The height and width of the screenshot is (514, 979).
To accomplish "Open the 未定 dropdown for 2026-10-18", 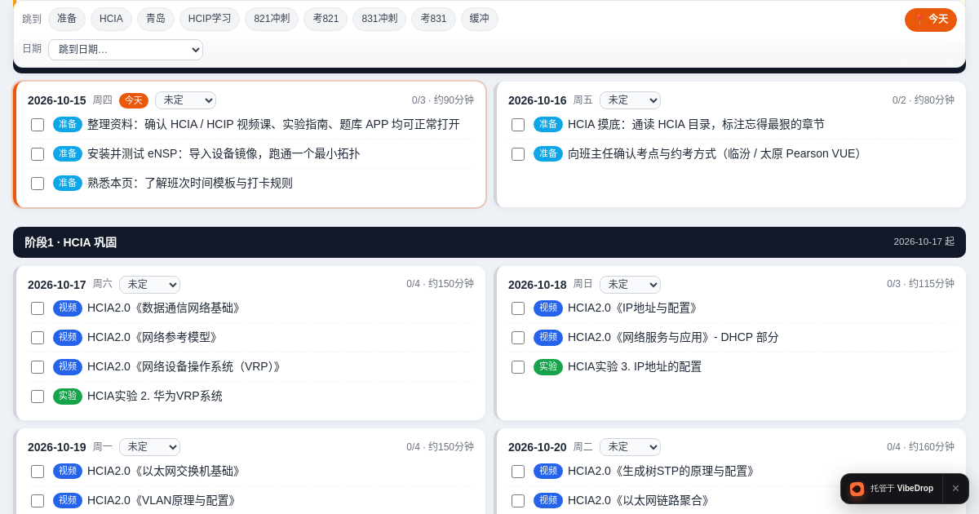I will tap(630, 285).
